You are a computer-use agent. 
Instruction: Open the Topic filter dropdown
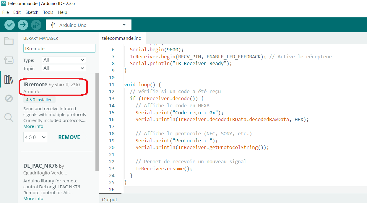coord(64,68)
